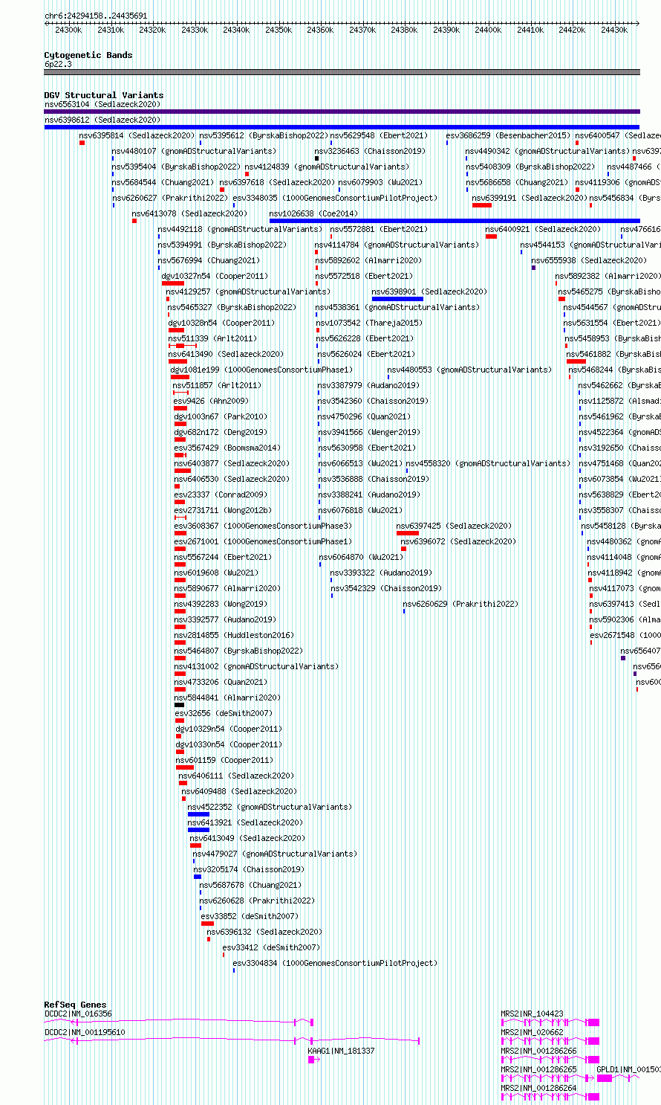This screenshot has width=661, height=1105.
Task: Select the MRS2|NR_104423 transcript label
Action: 532,1014
